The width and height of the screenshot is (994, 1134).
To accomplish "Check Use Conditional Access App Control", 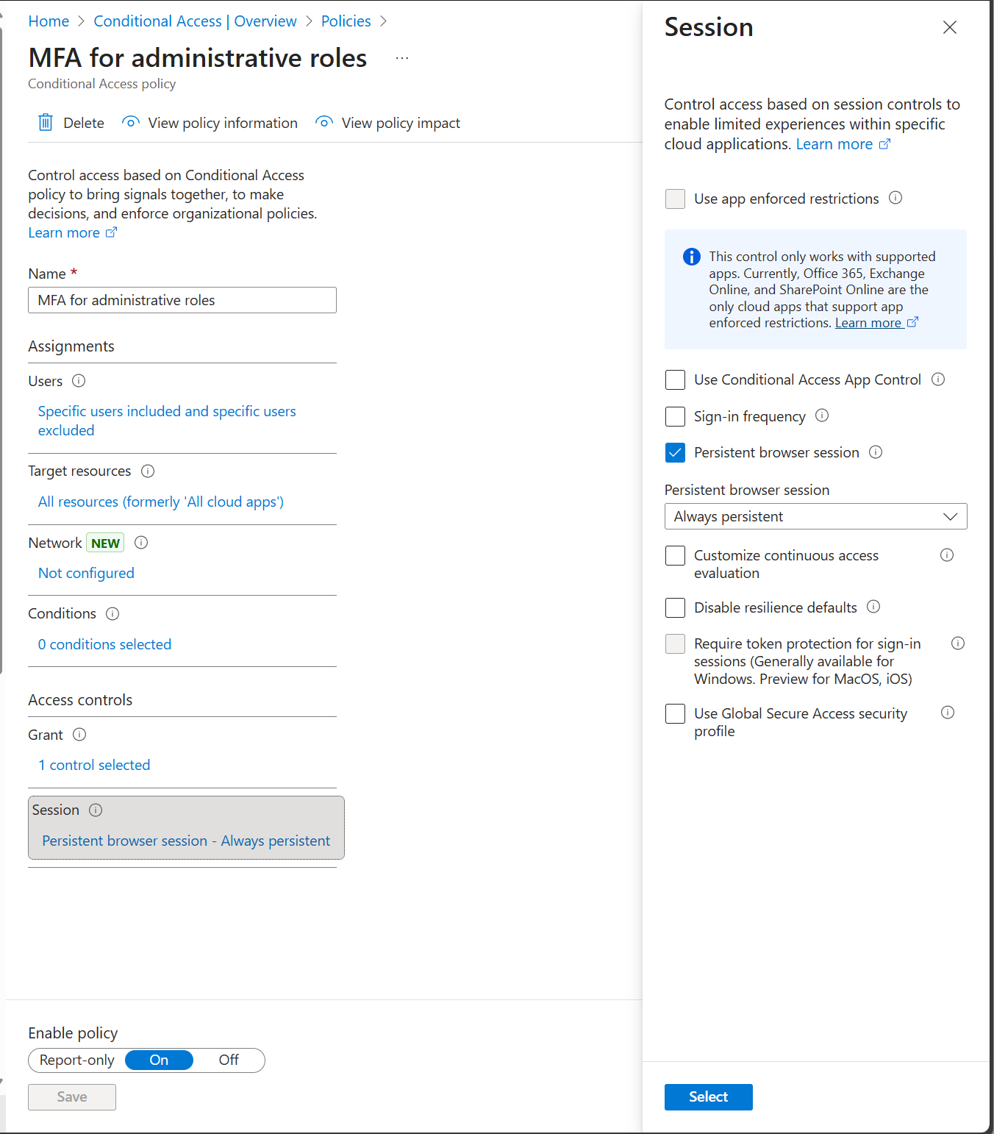I will pyautogui.click(x=675, y=379).
